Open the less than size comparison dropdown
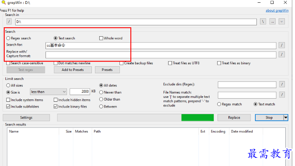This screenshot has height=166, width=295. pos(48,92)
